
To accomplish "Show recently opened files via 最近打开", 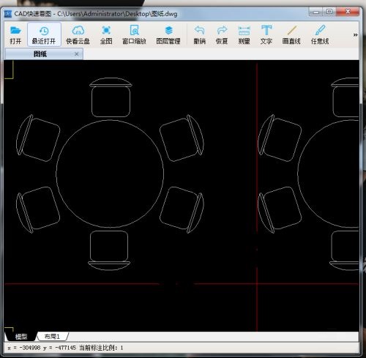I will (x=44, y=35).
